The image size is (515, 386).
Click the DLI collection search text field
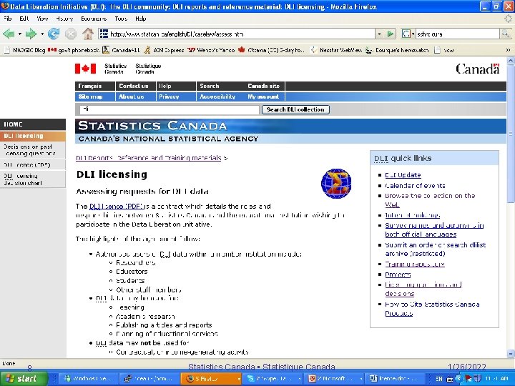[x=170, y=109]
